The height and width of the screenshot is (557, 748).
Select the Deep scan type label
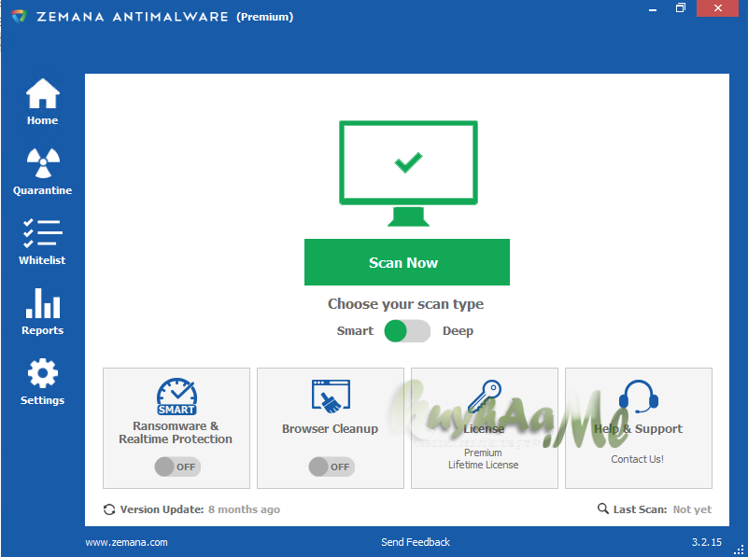point(458,331)
